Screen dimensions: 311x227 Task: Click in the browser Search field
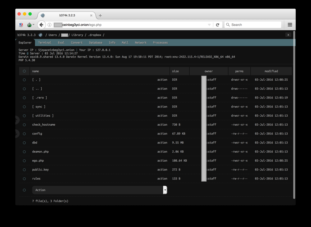tap(255, 25)
